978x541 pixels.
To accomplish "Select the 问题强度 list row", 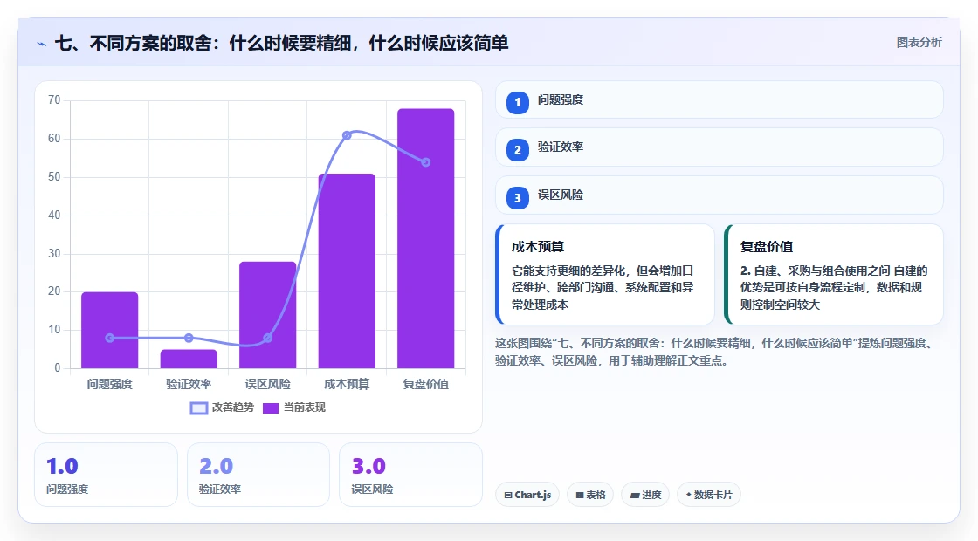I will 720,99.
